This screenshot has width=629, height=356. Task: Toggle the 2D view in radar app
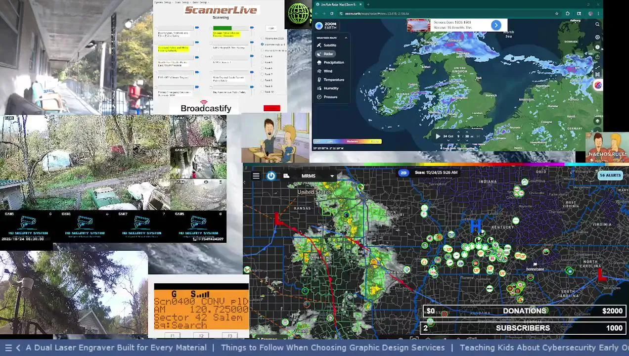point(404,173)
